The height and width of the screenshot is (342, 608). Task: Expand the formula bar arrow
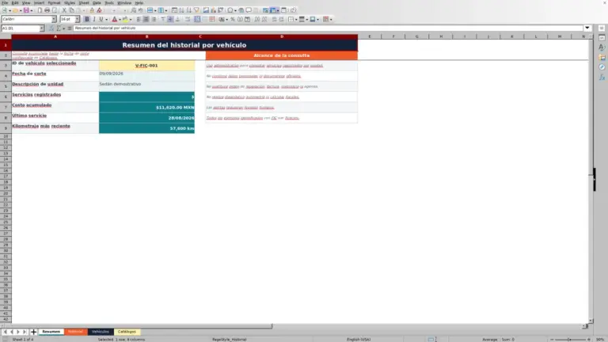[x=587, y=28]
